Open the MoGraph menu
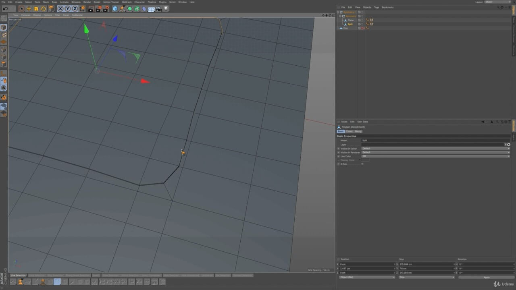 126,2
